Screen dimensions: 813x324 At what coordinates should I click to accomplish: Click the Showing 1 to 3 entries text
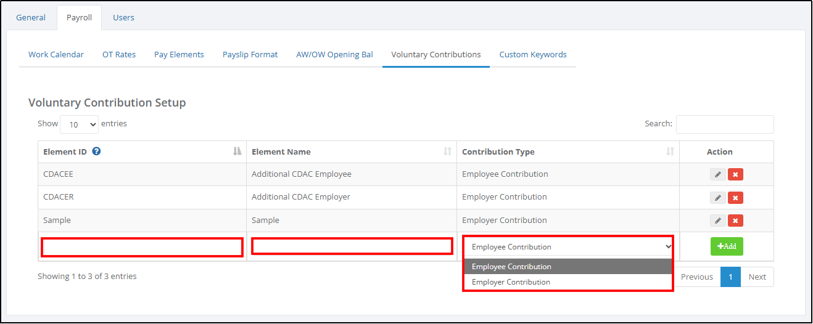coord(87,277)
